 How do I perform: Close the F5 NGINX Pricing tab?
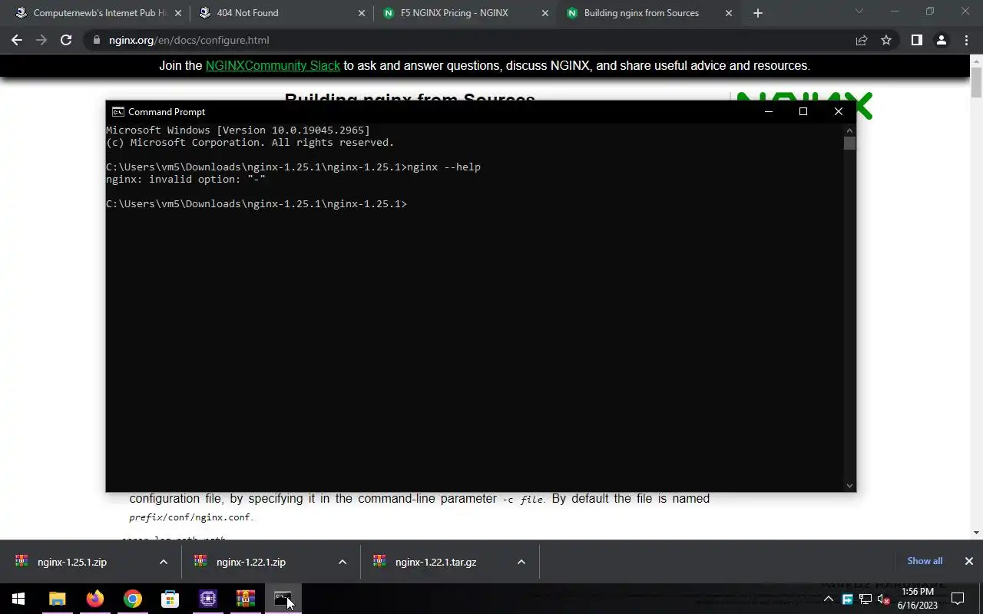[x=545, y=13]
